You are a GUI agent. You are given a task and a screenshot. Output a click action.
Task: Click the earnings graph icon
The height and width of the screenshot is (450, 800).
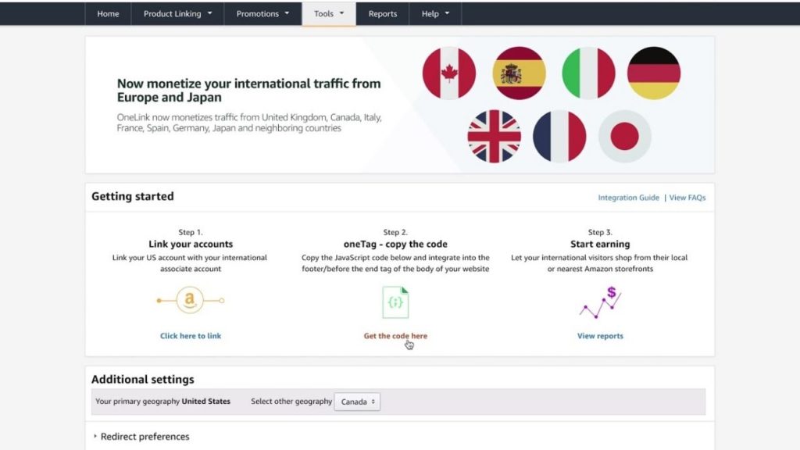[599, 303]
